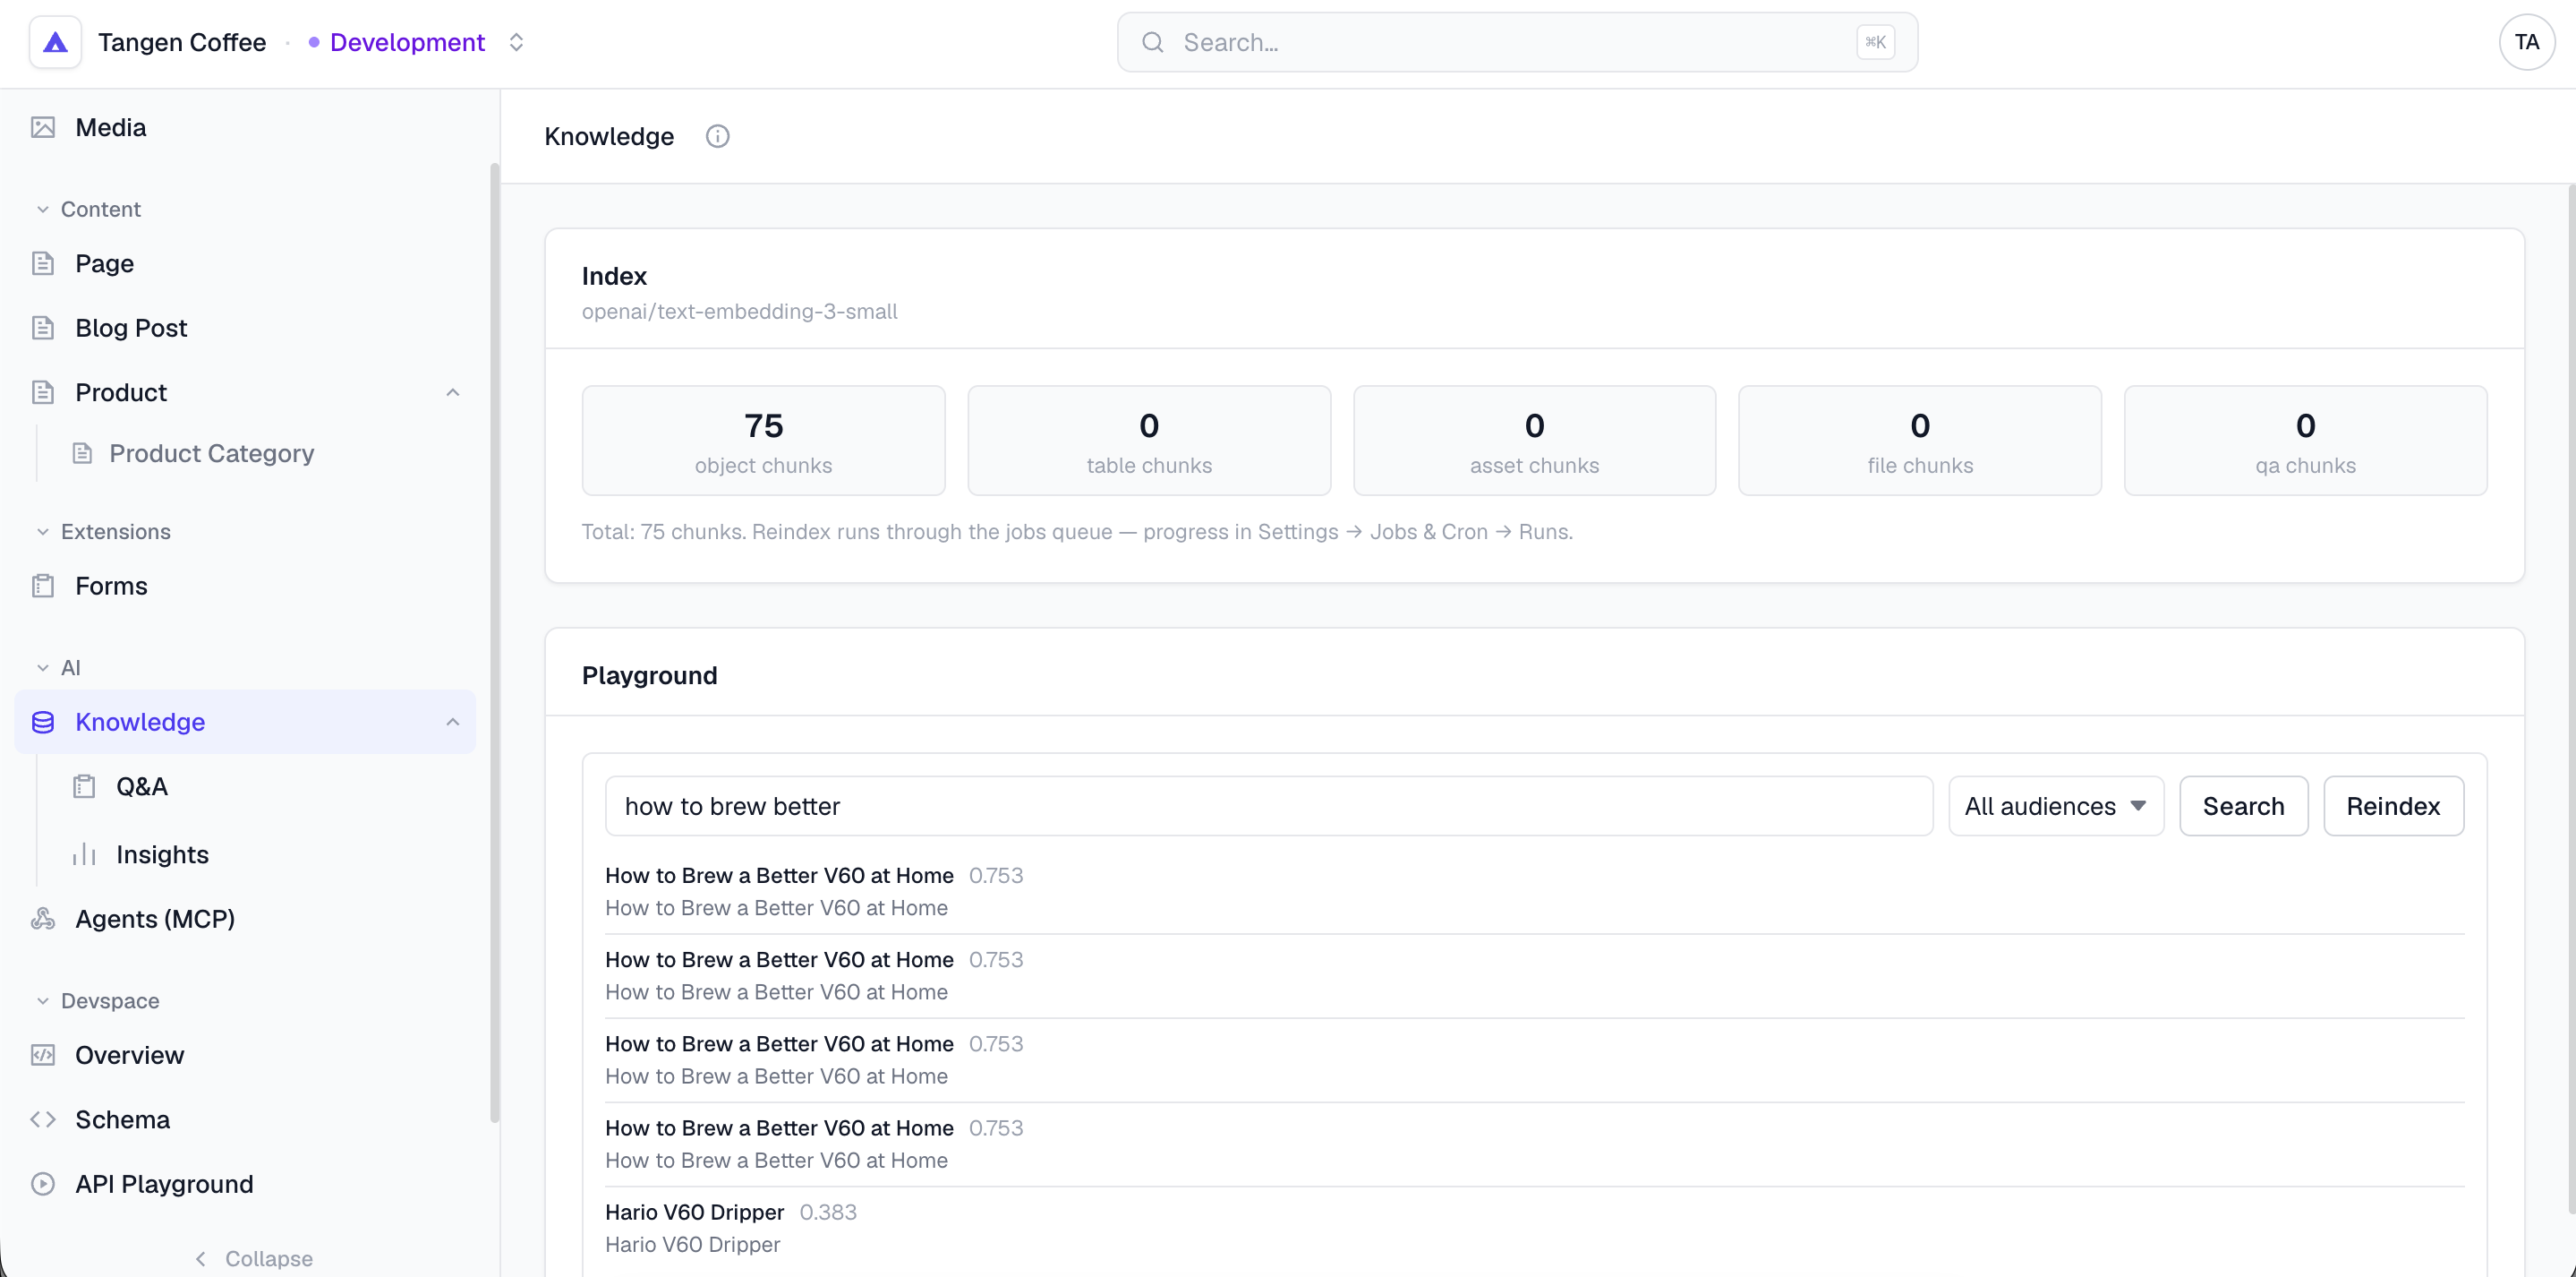The width and height of the screenshot is (2576, 1277).
Task: Click the sidebar vertical scrollbar
Action: click(x=494, y=640)
